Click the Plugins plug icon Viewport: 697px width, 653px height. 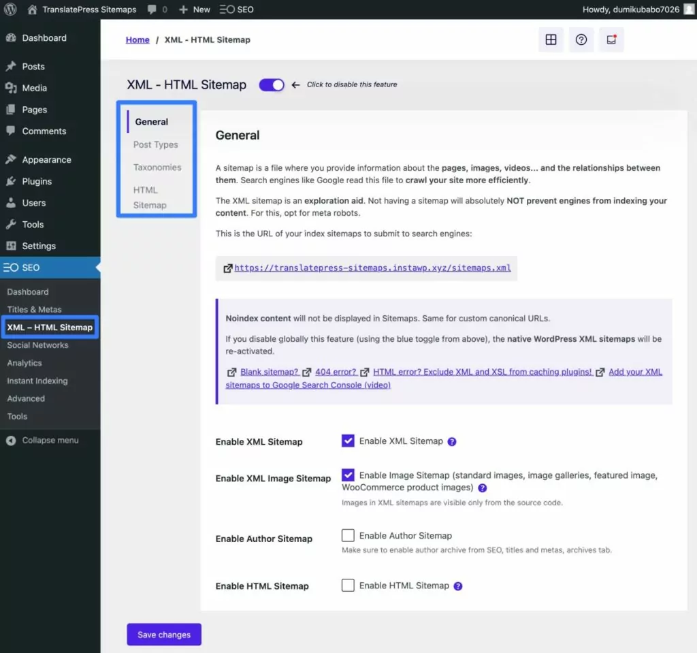click(11, 181)
